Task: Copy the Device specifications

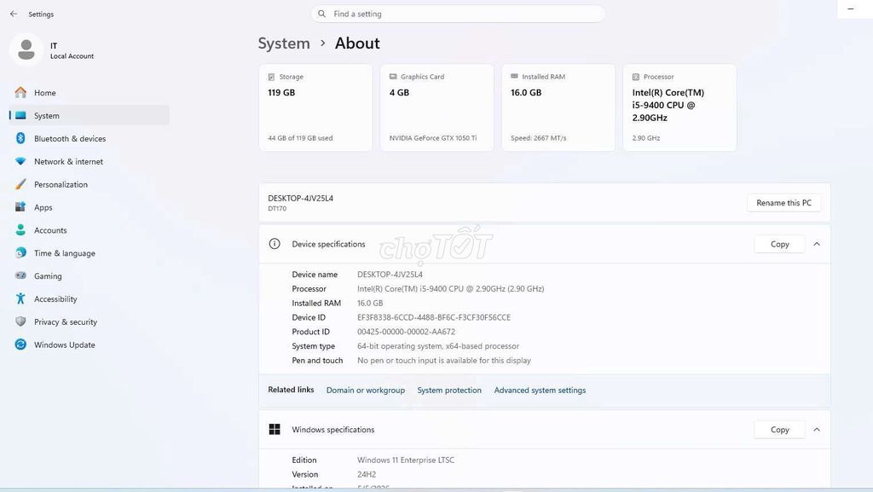Action: pyautogui.click(x=779, y=244)
